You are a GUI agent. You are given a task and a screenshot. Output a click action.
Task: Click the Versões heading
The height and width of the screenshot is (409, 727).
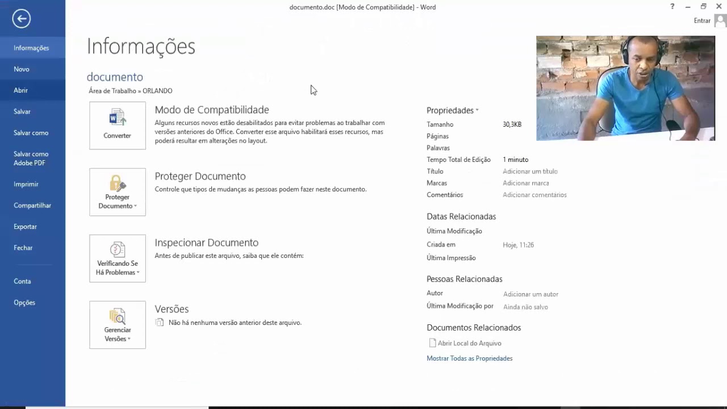click(x=172, y=309)
